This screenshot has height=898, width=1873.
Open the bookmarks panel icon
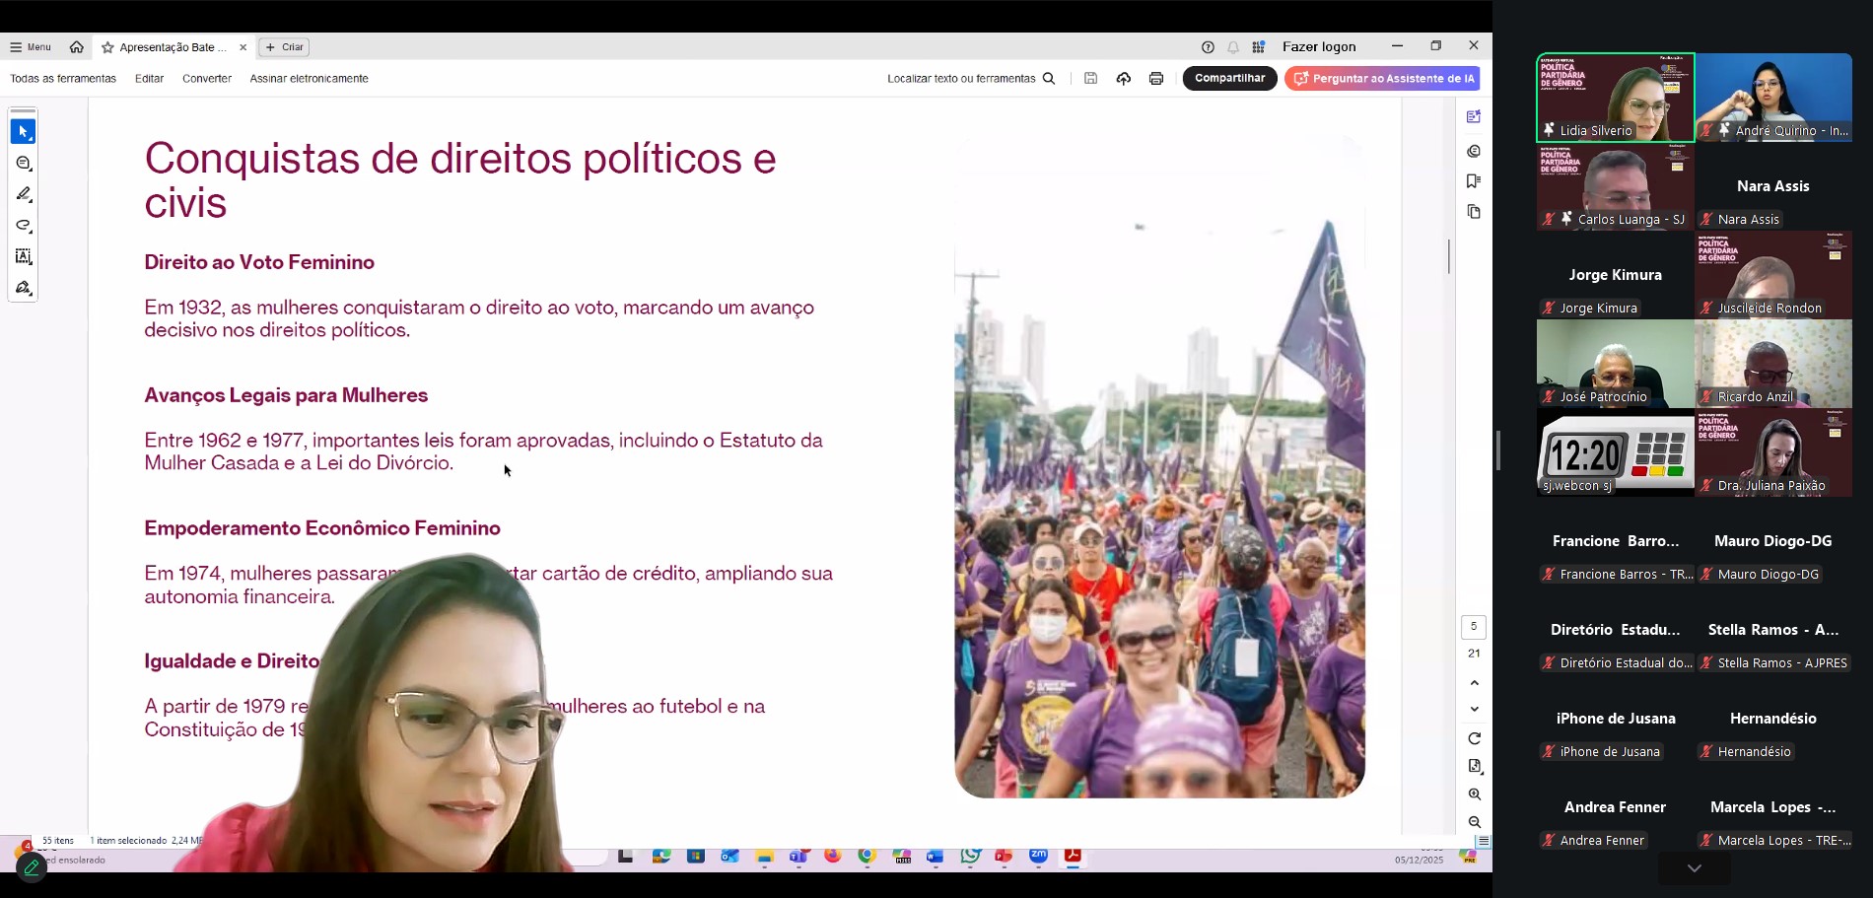[x=1474, y=181]
